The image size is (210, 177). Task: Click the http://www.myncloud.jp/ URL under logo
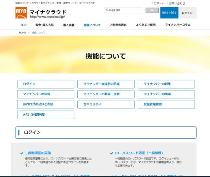click(x=47, y=17)
